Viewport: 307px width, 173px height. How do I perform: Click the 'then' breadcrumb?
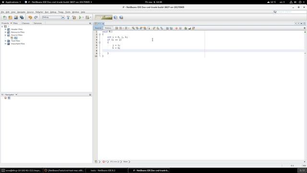coord(126,162)
